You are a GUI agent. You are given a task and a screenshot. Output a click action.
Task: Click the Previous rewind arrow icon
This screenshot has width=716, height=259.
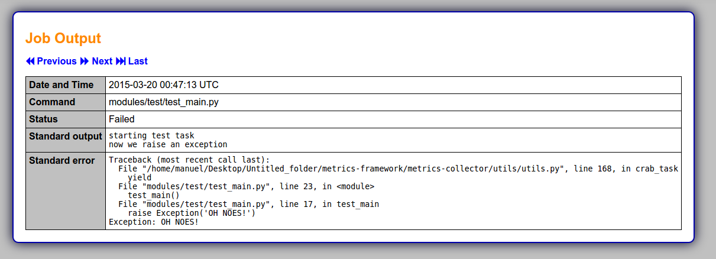click(x=30, y=61)
